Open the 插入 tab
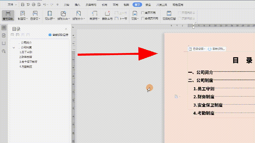Screen dimensions: 255x143 coord(77,5)
